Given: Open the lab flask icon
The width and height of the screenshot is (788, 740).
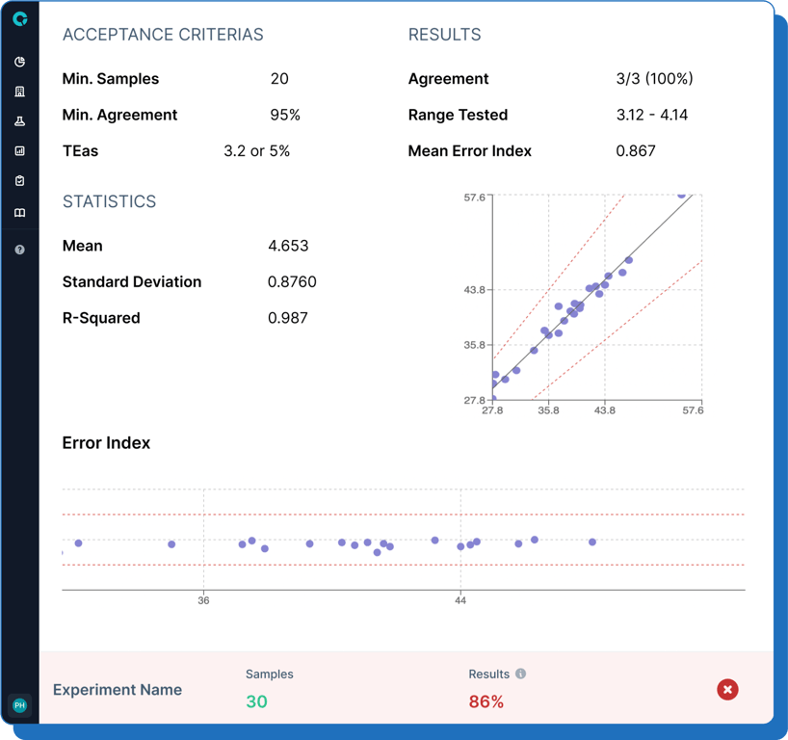Looking at the screenshot, I should (19, 121).
